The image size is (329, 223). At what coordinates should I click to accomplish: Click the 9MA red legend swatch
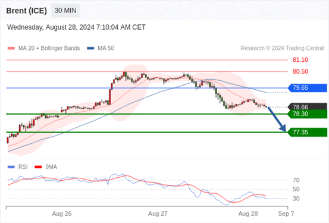pyautogui.click(x=38, y=167)
